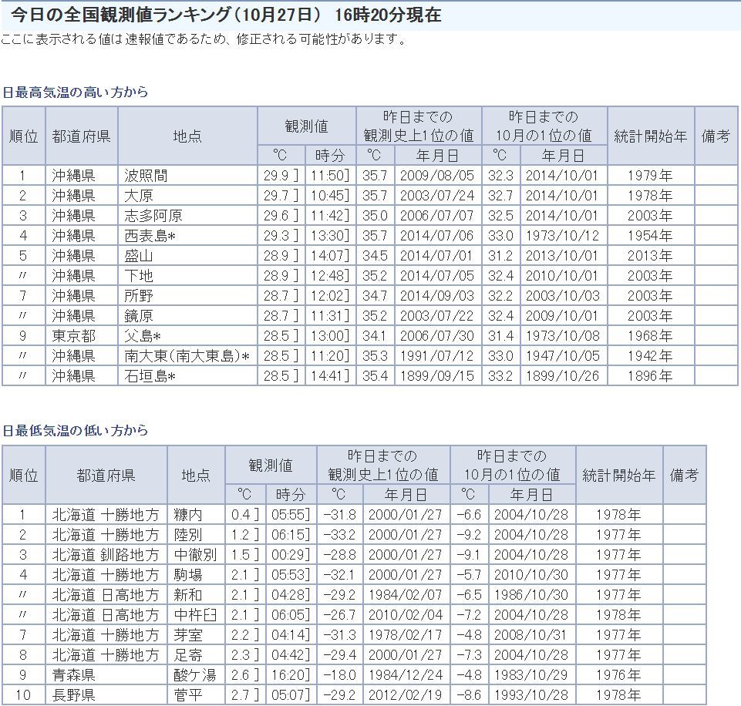
Task: Click the 16:20 observation time for 酸ケ湯
Action: pos(291,675)
